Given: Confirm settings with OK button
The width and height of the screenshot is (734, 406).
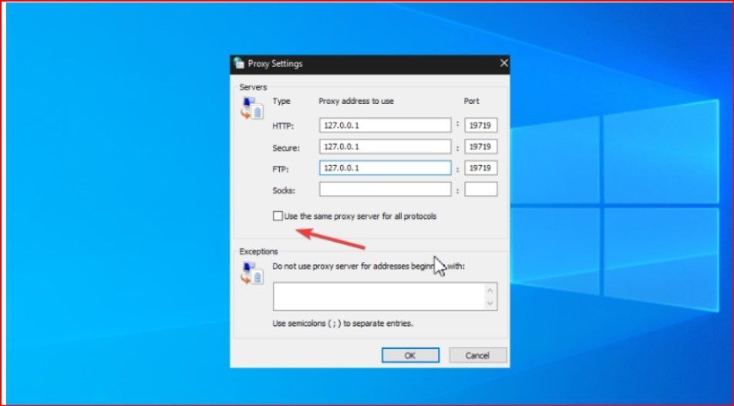Looking at the screenshot, I should click(410, 355).
